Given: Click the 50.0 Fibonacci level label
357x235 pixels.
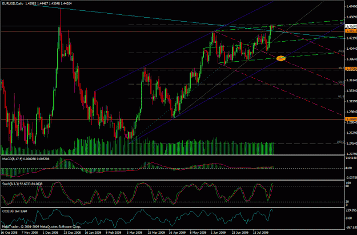Looking at the screenshot, I should click(341, 82).
